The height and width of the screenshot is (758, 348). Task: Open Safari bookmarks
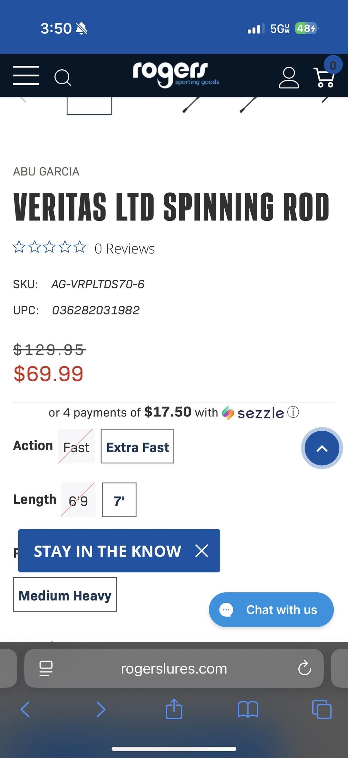point(248,709)
